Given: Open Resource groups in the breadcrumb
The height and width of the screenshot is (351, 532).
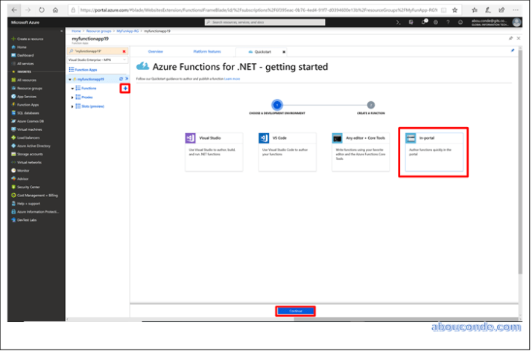Looking at the screenshot, I should [96, 31].
